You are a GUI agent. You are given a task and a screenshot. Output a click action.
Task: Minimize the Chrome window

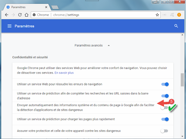164,1
